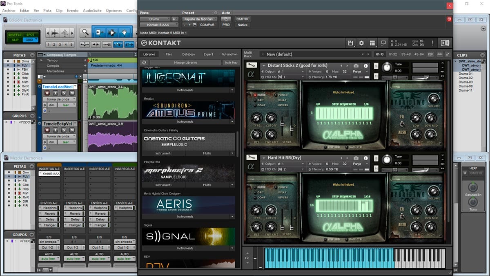This screenshot has height=276, width=490.
Task: Click the Instr Nav button
Action: pyautogui.click(x=231, y=63)
